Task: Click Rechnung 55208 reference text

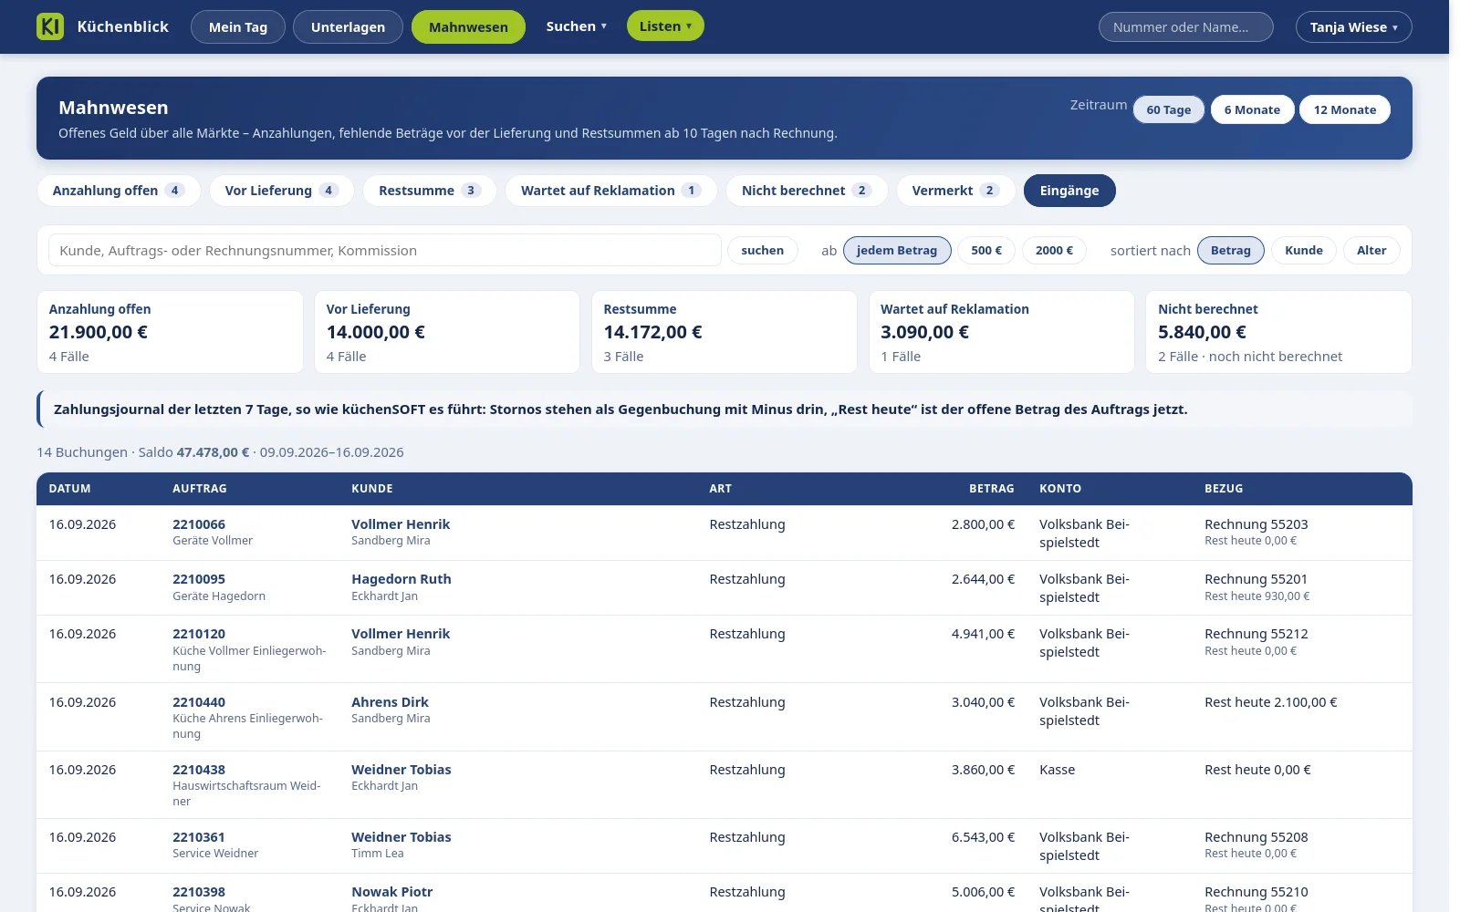Action: 1257,837
